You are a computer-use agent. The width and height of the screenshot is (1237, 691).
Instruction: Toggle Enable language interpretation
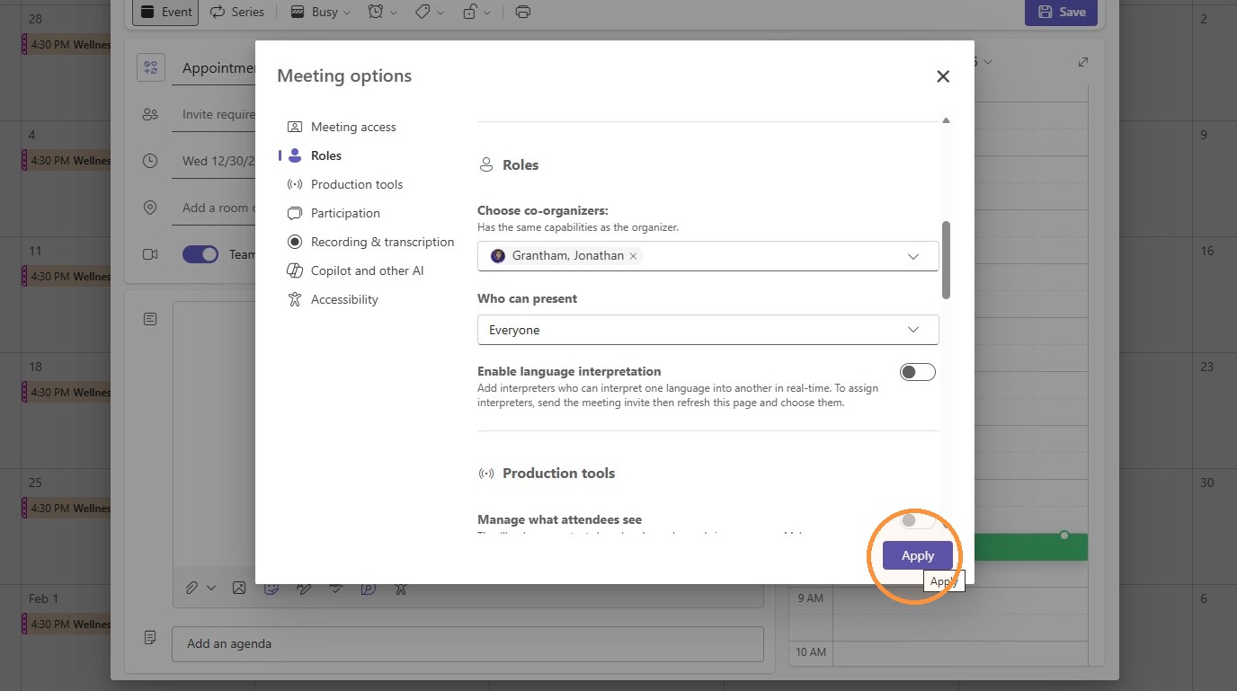tap(918, 372)
